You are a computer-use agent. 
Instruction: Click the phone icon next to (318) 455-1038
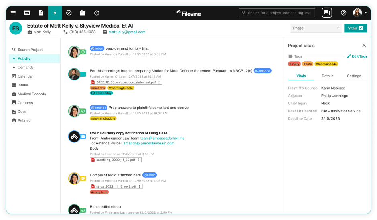click(65, 32)
